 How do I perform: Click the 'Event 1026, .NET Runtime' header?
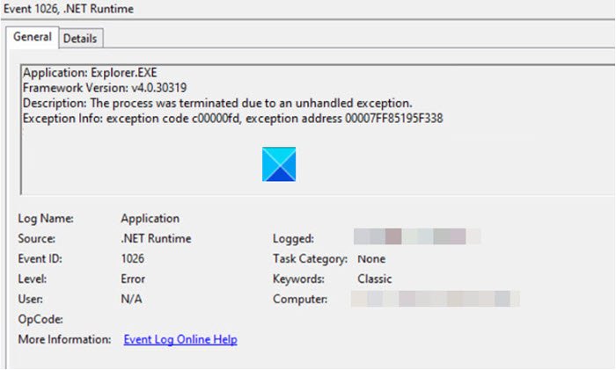[x=69, y=9]
